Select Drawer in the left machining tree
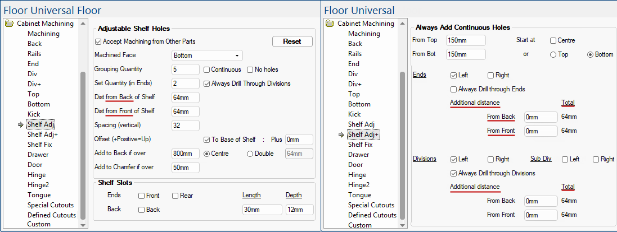This screenshot has width=617, height=232. click(x=38, y=155)
